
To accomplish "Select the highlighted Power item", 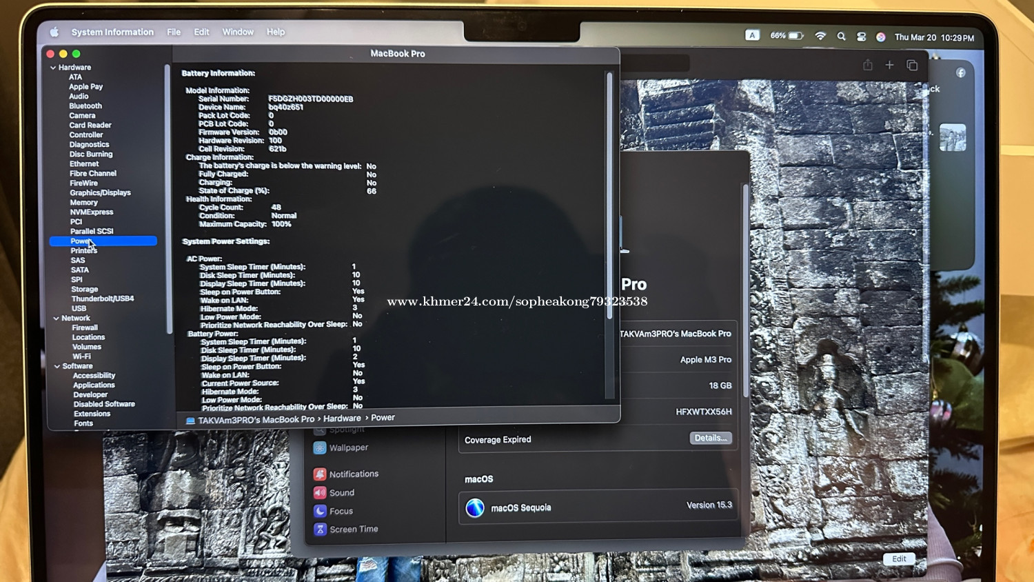I will click(103, 241).
